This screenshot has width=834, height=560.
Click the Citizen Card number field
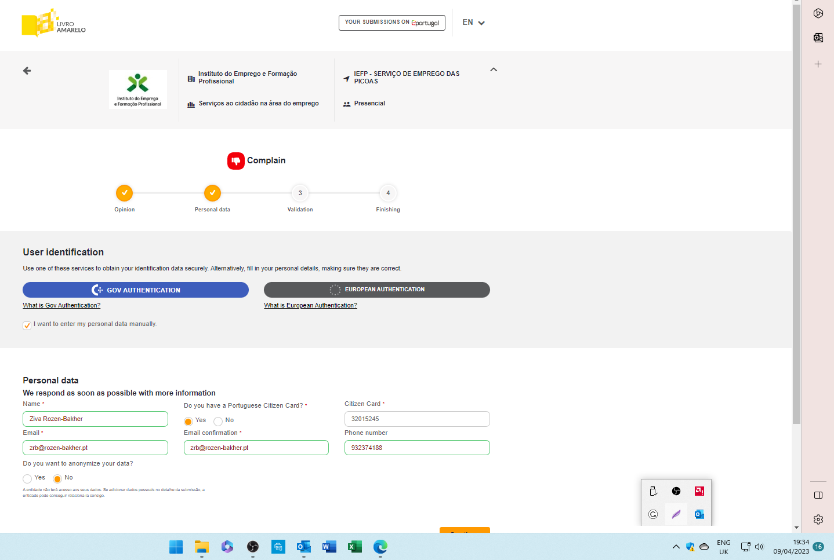417,419
